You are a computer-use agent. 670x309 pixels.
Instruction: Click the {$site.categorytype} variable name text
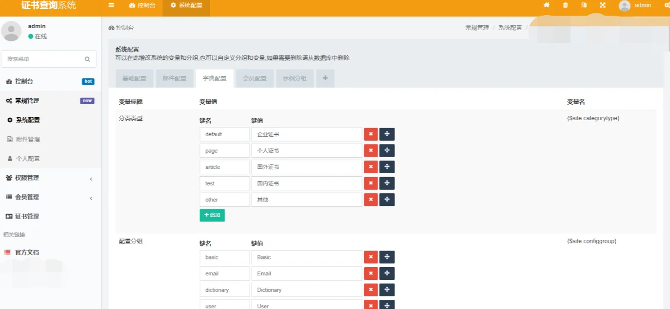coord(593,118)
